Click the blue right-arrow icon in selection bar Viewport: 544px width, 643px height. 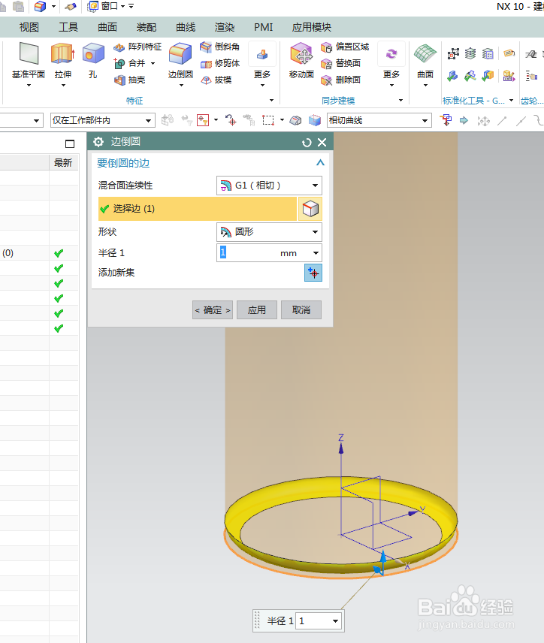pyautogui.click(x=464, y=120)
